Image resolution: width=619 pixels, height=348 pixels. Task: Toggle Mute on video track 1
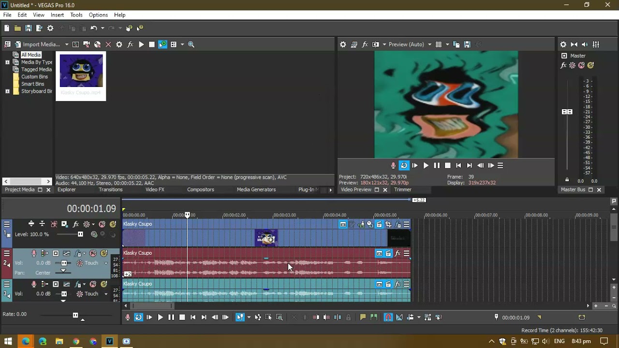click(102, 224)
